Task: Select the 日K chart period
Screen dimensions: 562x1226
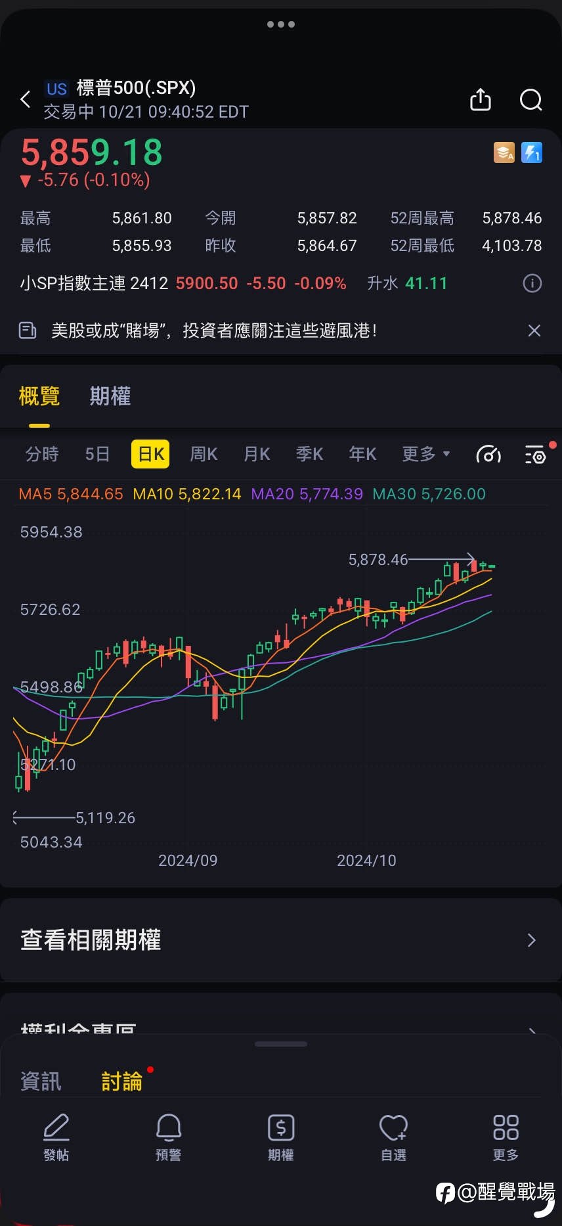Action: click(x=150, y=454)
